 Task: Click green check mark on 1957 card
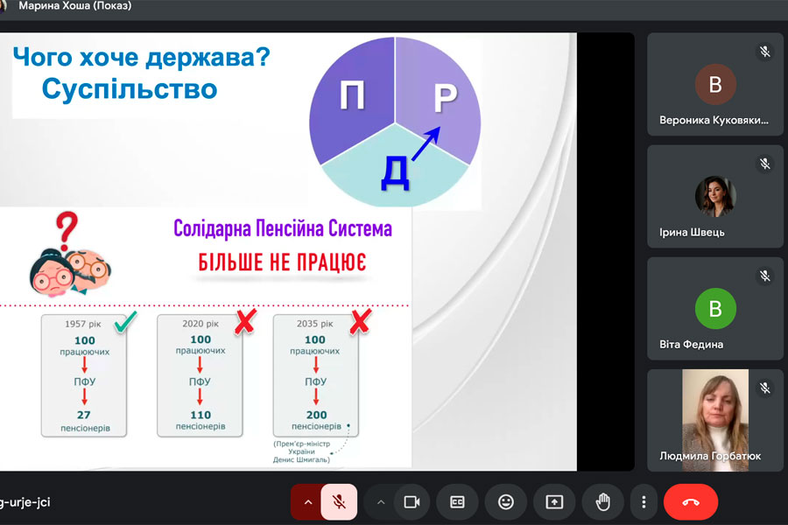point(125,321)
